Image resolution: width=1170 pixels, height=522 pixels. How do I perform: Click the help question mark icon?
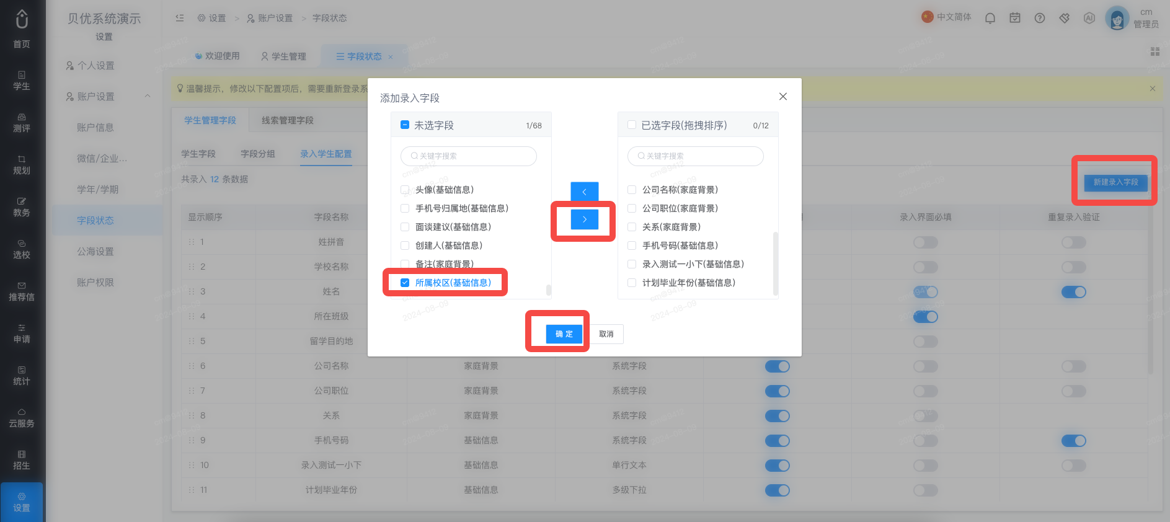[1040, 18]
